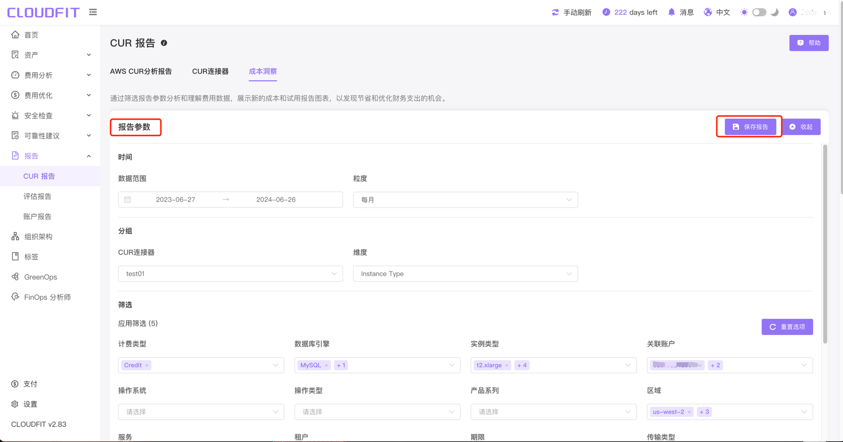Screen dimensions: 843x442
Task: Click the +4 tag in 实例类型
Action: pyautogui.click(x=522, y=365)
